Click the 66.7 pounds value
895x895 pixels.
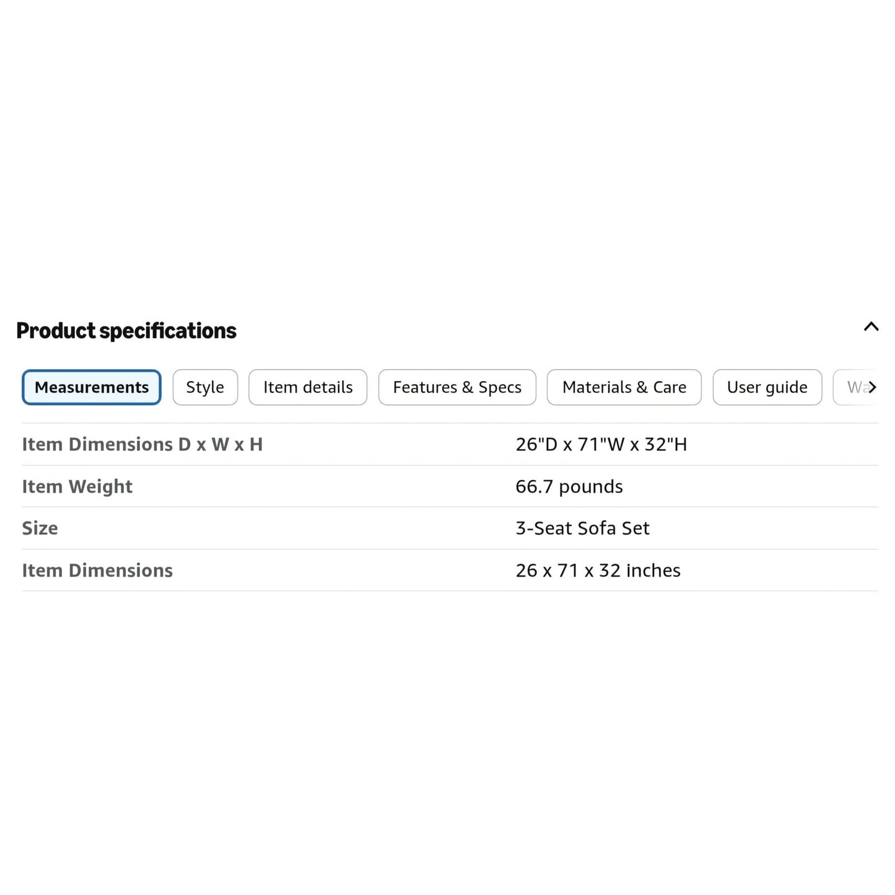pos(569,487)
